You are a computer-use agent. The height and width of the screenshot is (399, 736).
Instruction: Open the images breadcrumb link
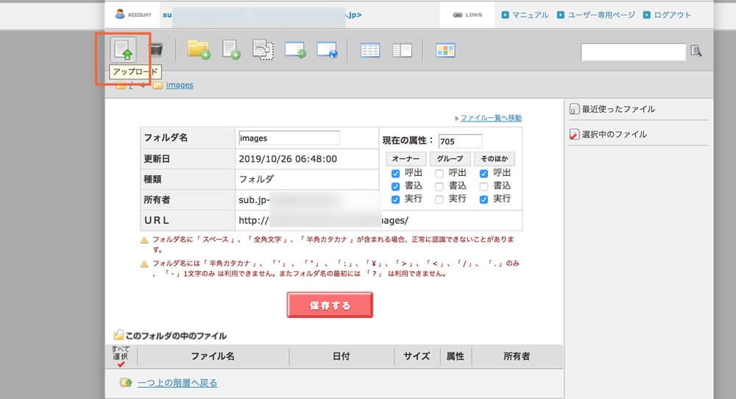(180, 85)
